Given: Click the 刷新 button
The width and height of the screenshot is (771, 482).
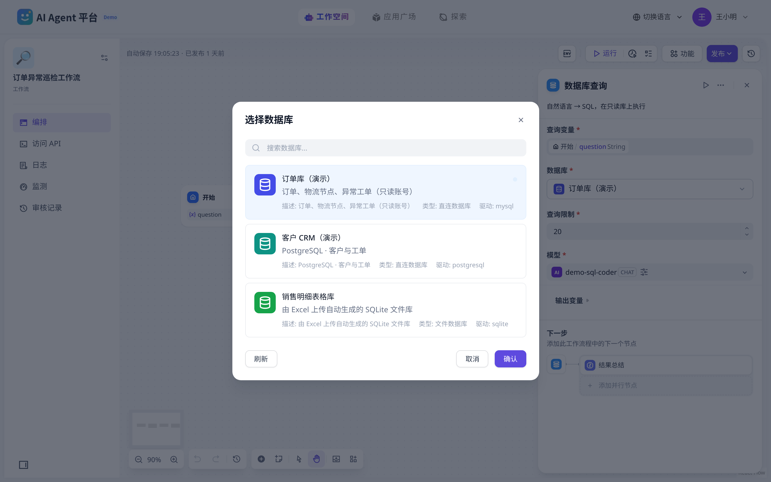Looking at the screenshot, I should [261, 359].
